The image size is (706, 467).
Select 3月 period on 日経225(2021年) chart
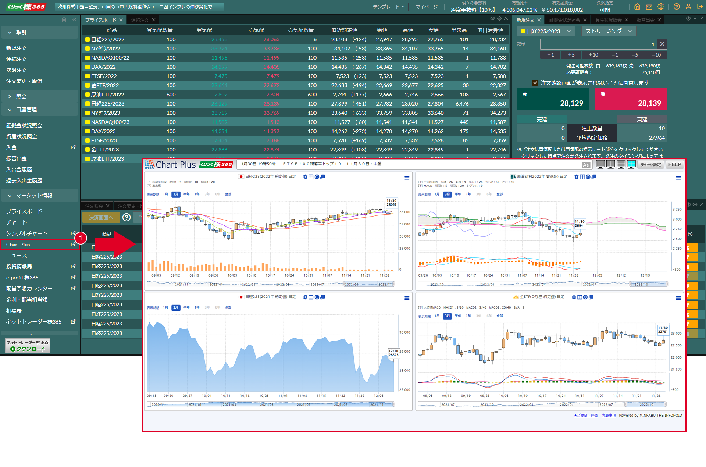pos(176,307)
